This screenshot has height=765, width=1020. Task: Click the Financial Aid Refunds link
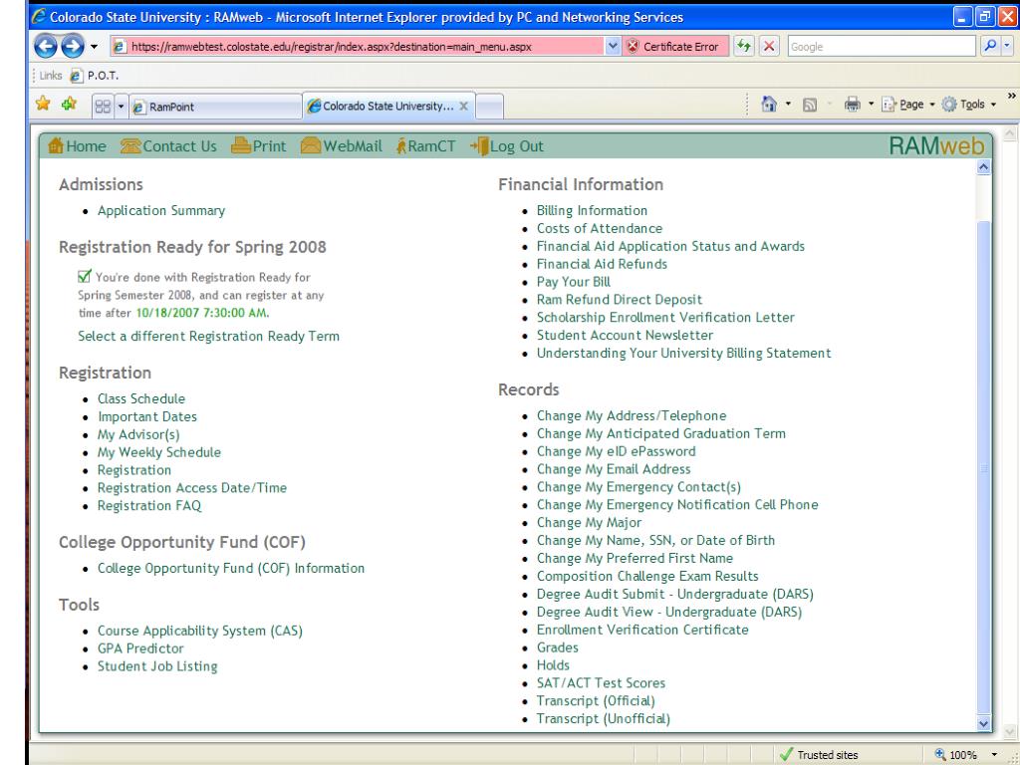tap(602, 264)
